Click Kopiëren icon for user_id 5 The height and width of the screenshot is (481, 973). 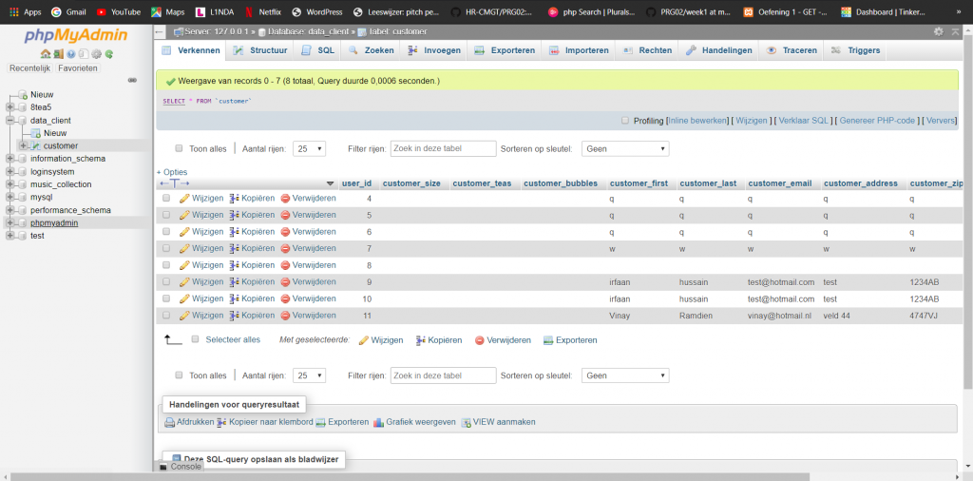coord(235,215)
